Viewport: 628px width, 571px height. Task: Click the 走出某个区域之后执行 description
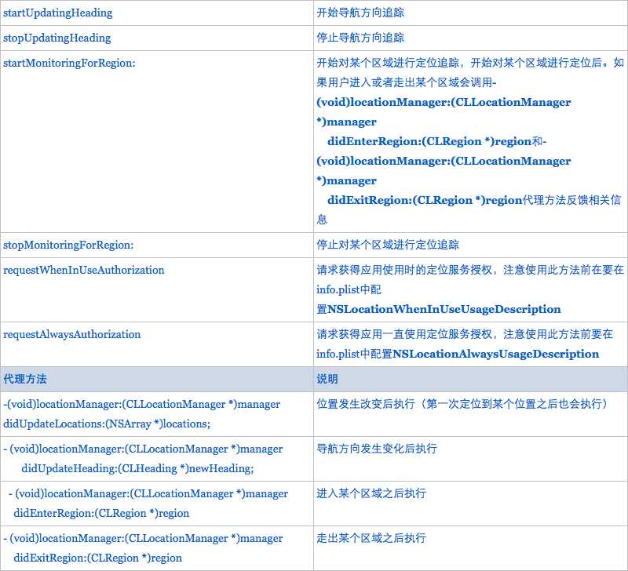click(371, 539)
